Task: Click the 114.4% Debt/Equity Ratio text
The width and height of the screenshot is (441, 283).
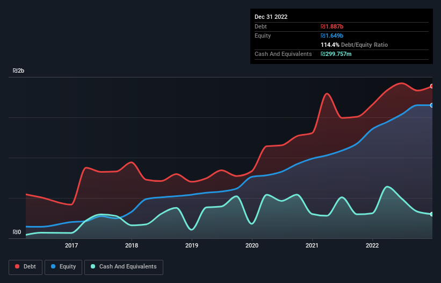Action: pyautogui.click(x=355, y=45)
